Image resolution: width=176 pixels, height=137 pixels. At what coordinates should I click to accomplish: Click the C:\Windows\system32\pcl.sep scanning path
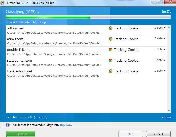26,22
